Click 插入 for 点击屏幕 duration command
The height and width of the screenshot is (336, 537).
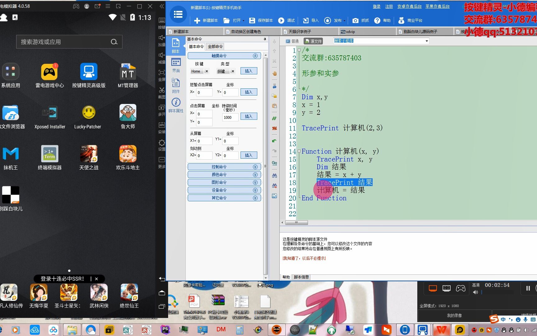tap(249, 116)
